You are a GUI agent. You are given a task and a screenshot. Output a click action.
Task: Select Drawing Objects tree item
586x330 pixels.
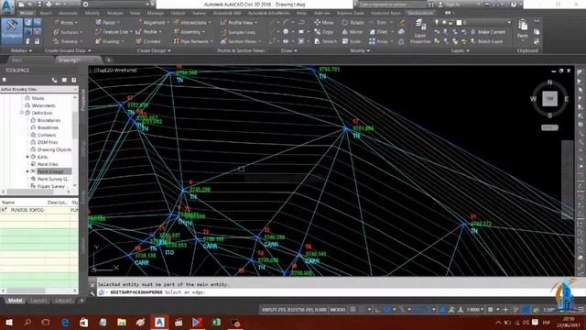[x=55, y=149]
